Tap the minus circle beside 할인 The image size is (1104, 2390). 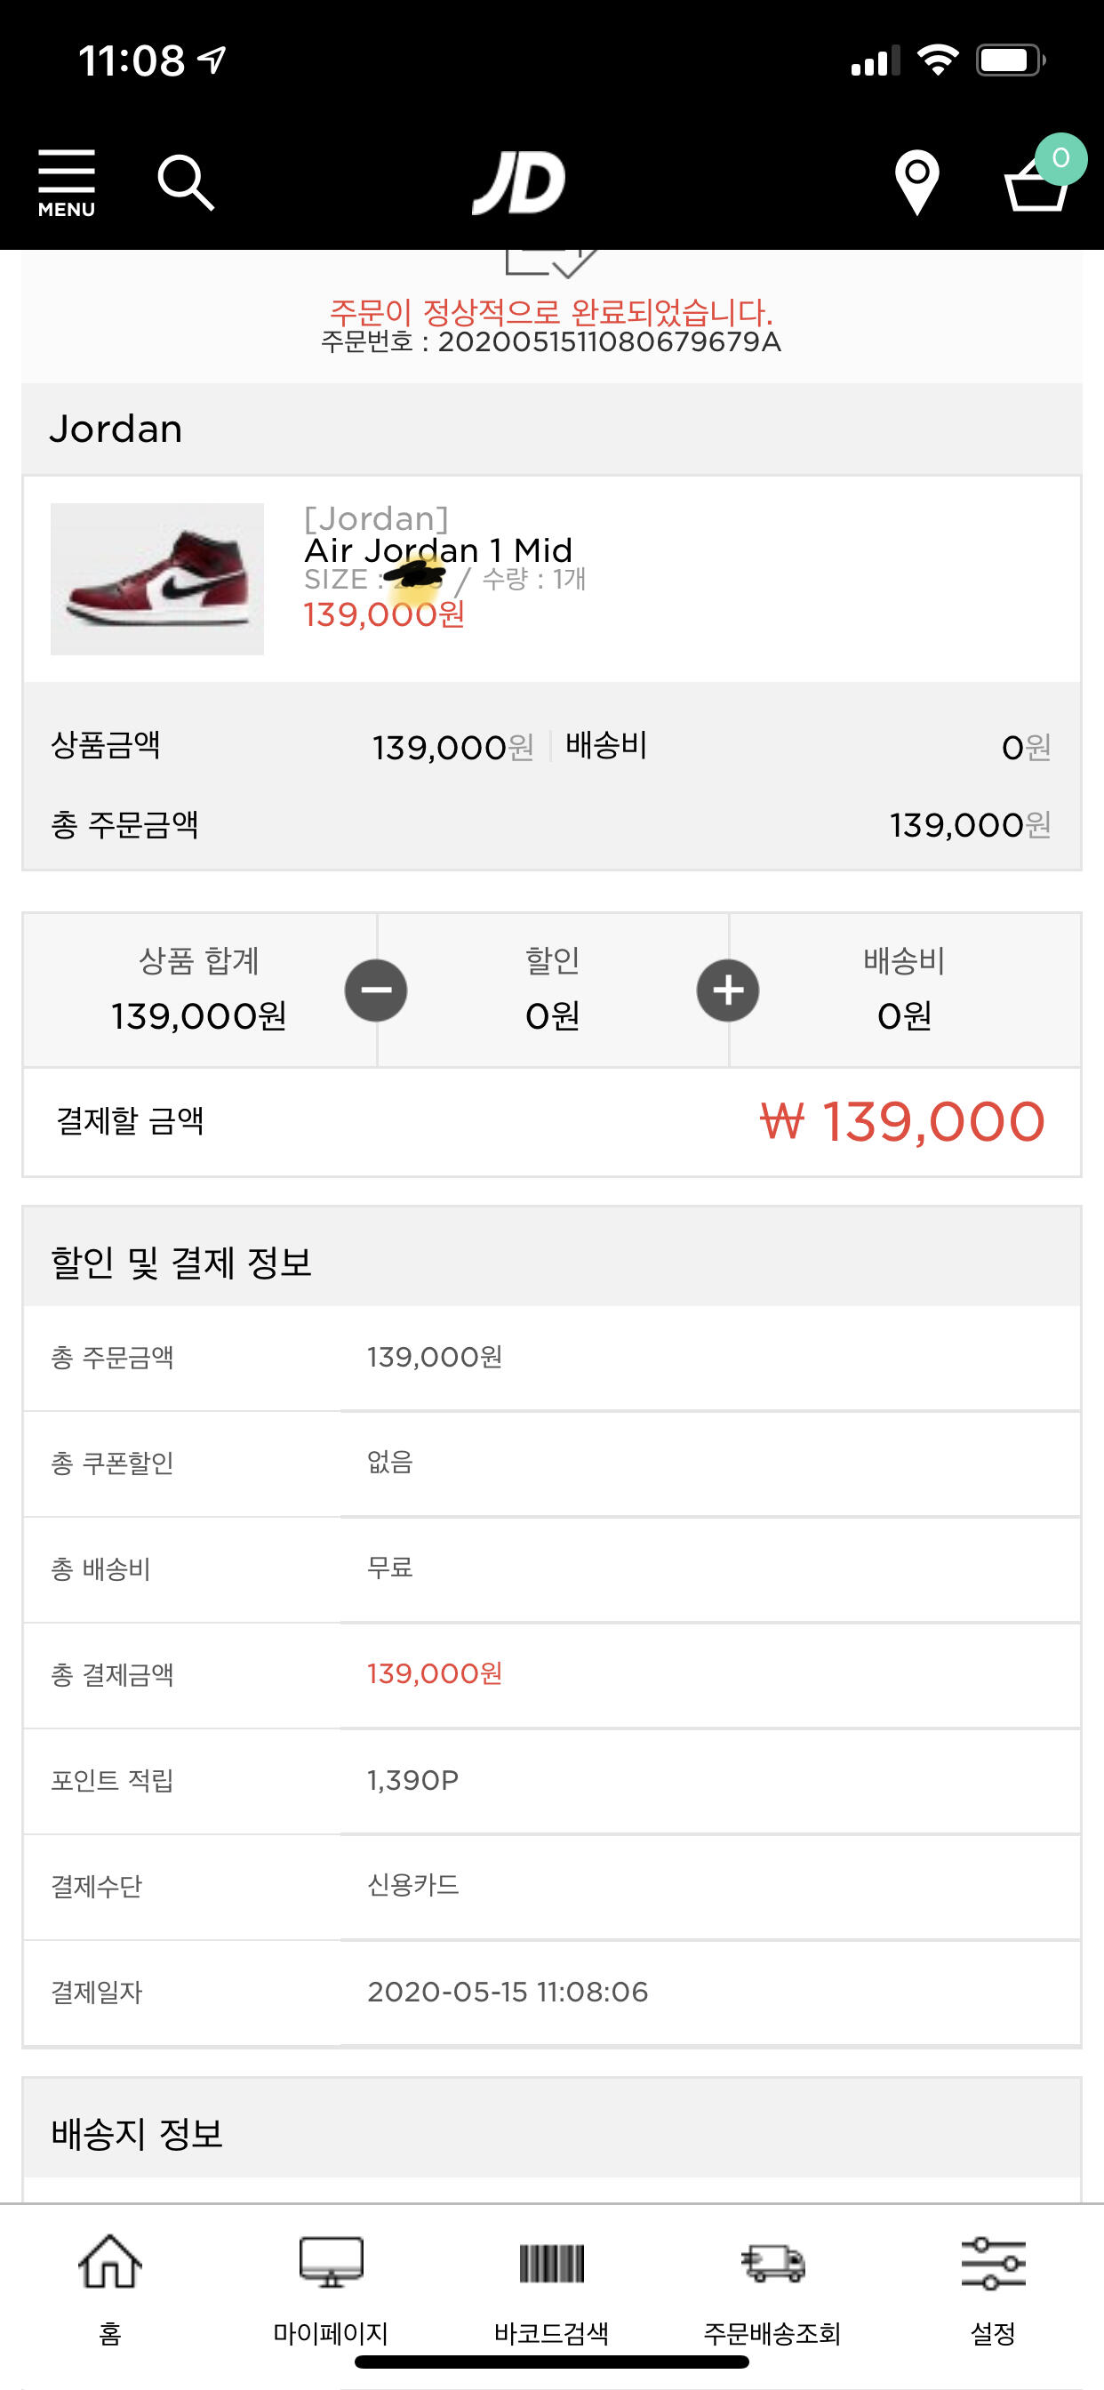(376, 990)
